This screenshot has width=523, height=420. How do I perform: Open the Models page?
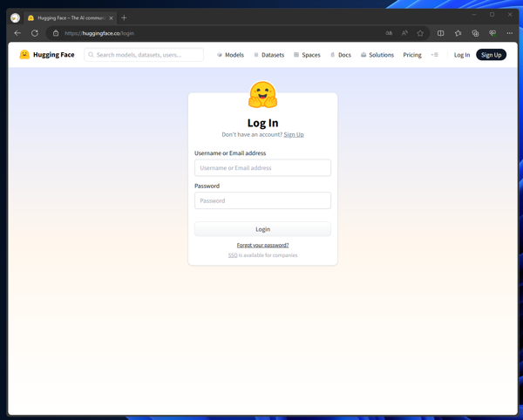tap(230, 55)
